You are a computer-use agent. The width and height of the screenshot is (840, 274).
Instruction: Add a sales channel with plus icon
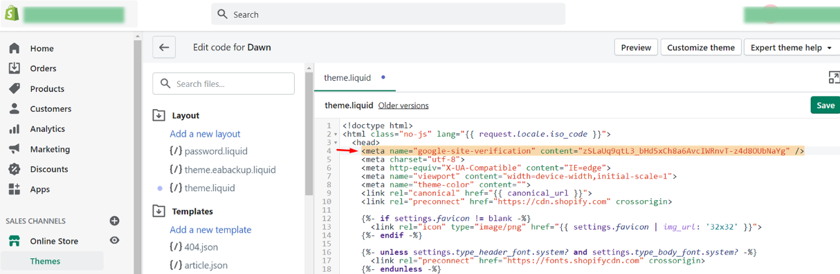tap(115, 221)
